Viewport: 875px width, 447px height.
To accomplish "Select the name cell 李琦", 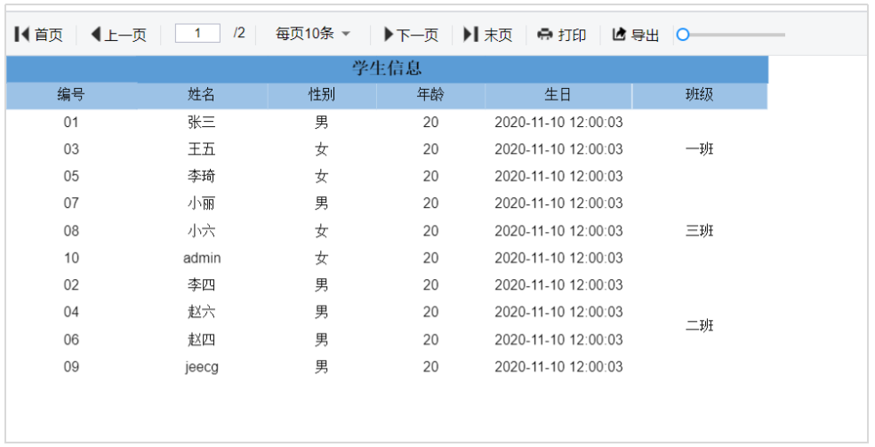I will click(x=202, y=176).
